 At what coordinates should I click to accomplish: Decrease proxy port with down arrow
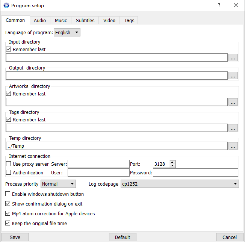coord(172,166)
